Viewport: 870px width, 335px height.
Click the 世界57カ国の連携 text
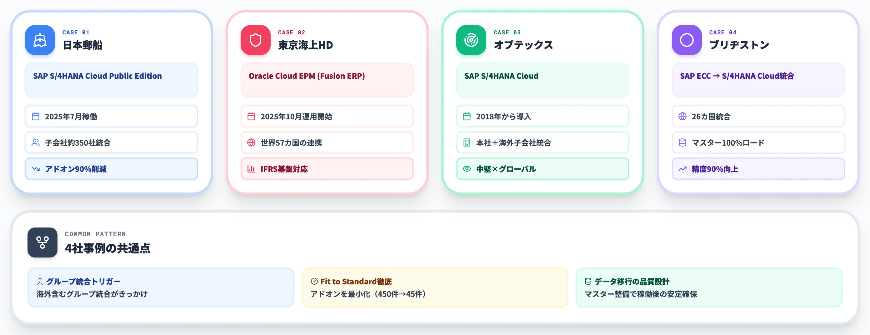pos(291,143)
